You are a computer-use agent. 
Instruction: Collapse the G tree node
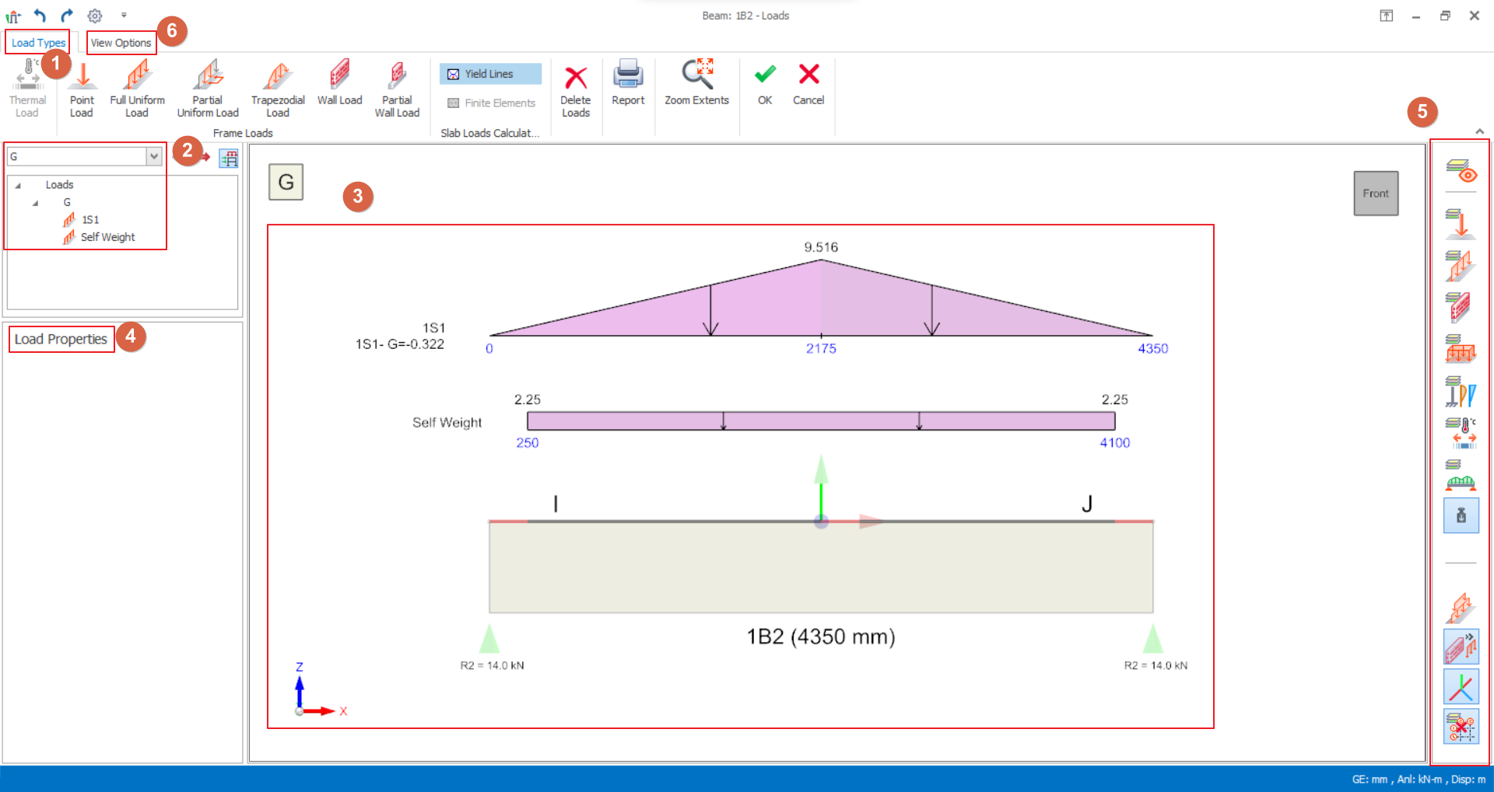pyautogui.click(x=35, y=203)
